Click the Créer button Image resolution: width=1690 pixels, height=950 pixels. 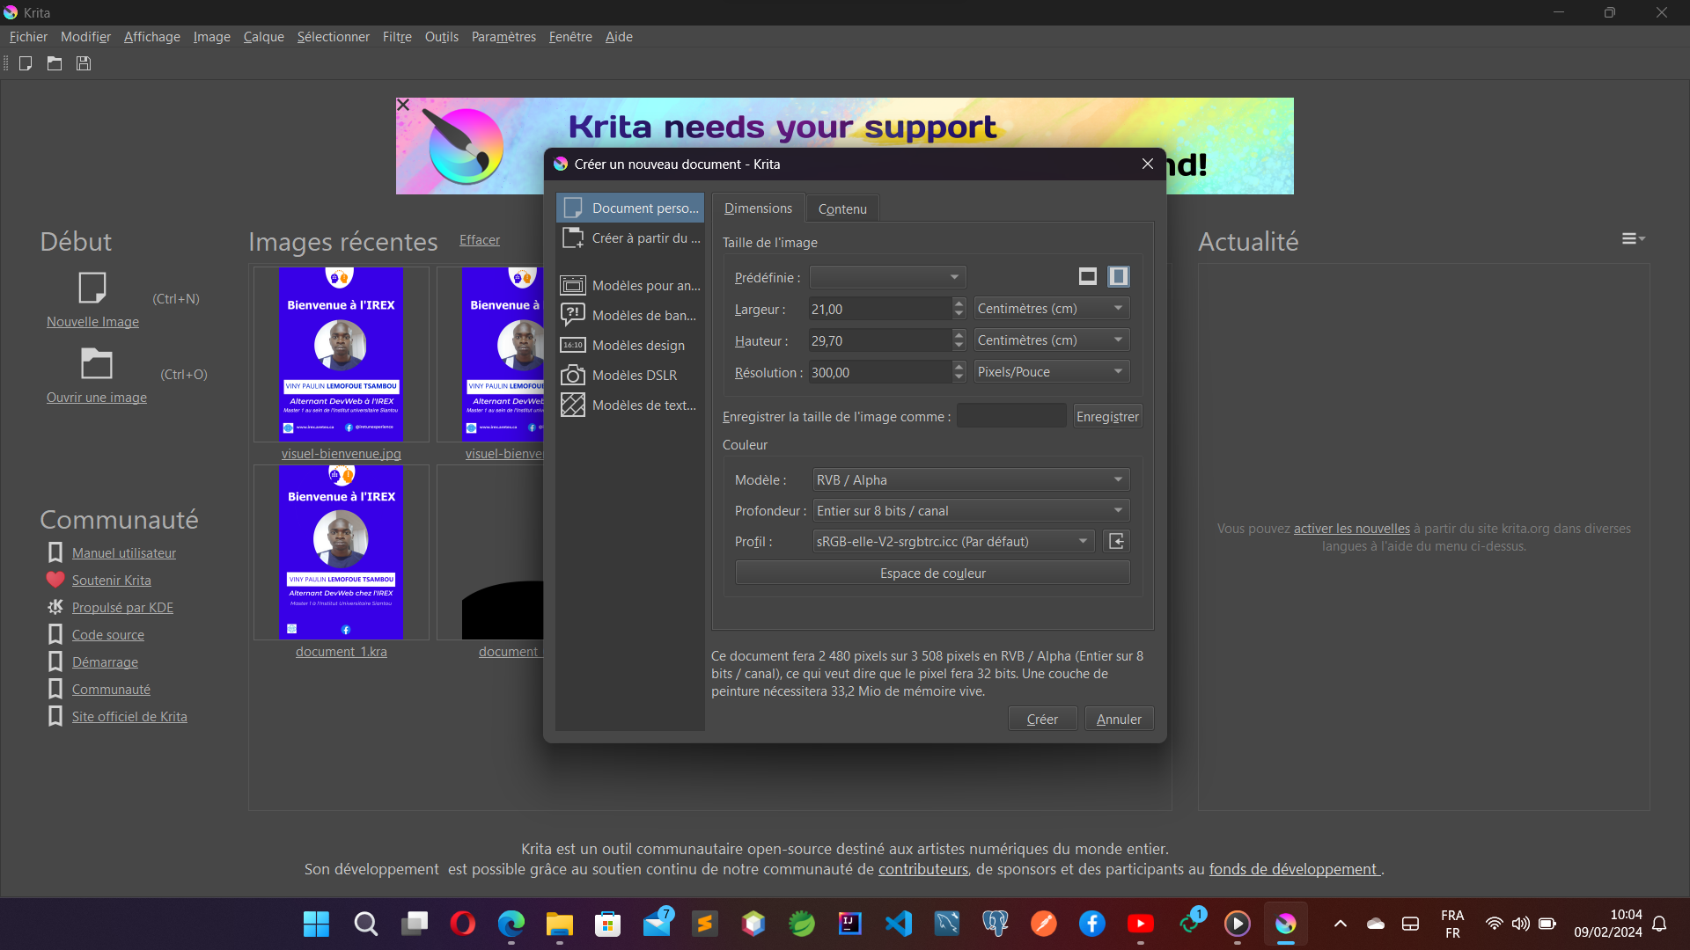(x=1042, y=719)
